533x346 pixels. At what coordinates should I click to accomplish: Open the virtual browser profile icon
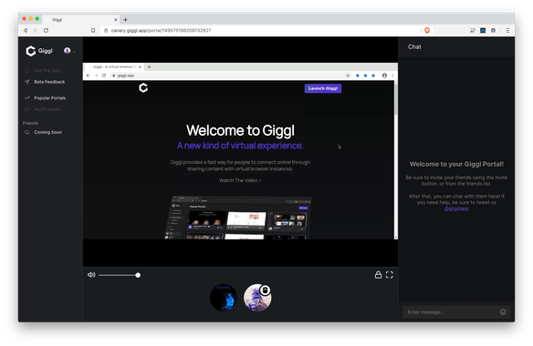(x=384, y=76)
